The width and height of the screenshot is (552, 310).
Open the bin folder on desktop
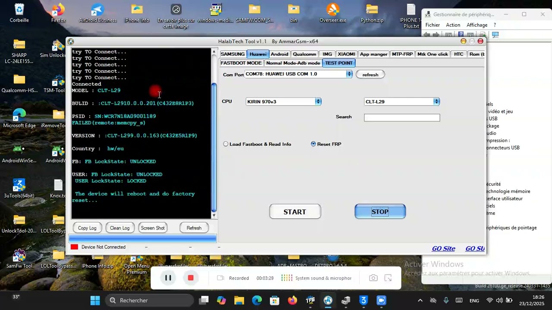pos(293,13)
